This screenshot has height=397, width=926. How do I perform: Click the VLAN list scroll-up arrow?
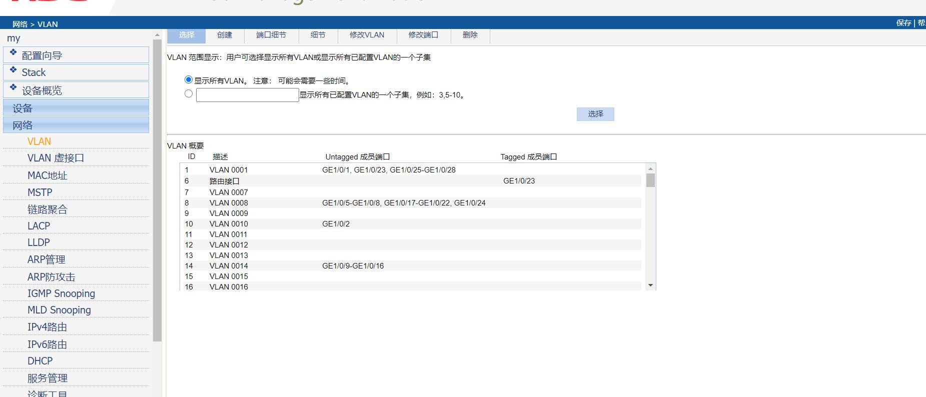pyautogui.click(x=650, y=168)
